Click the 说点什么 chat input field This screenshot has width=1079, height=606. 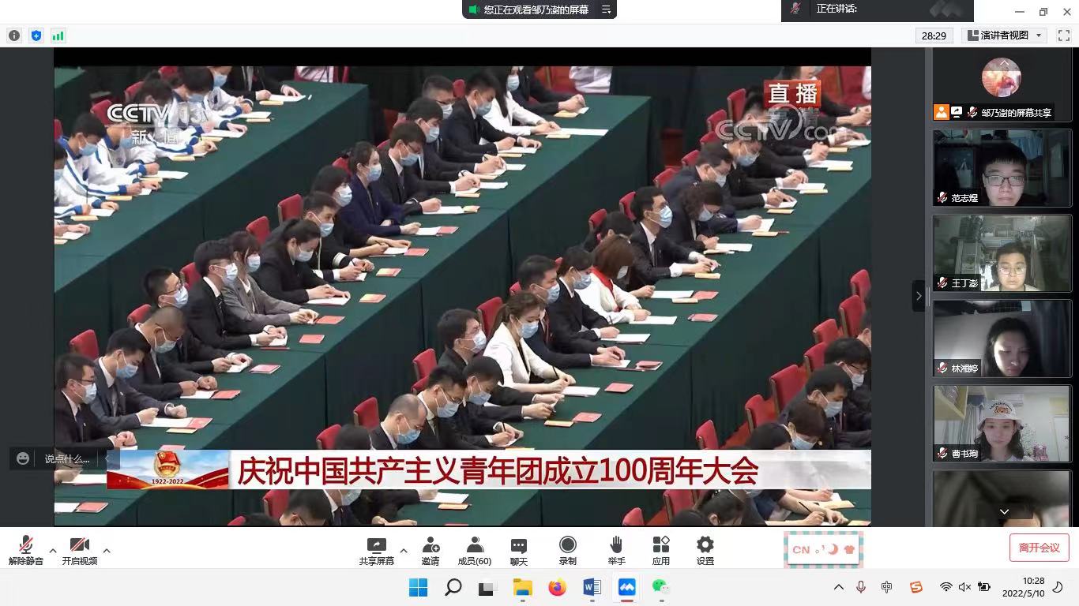[66, 458]
